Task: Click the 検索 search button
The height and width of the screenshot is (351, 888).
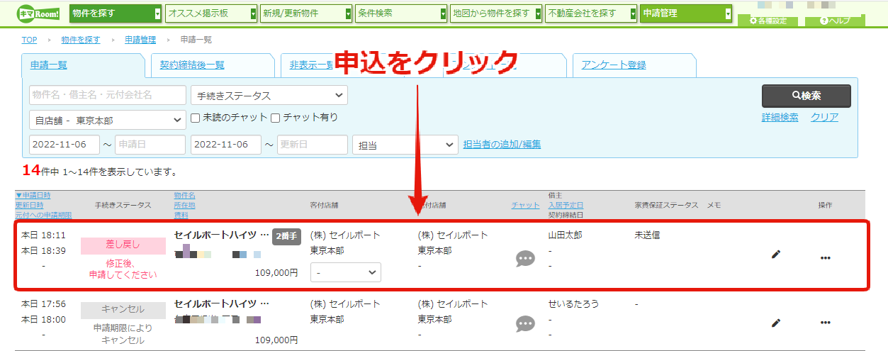Action: (x=806, y=96)
